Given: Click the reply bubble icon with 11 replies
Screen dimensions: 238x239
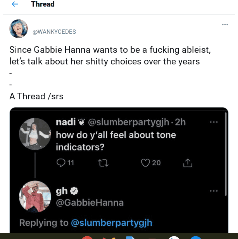Looking at the screenshot, I should (x=62, y=163).
